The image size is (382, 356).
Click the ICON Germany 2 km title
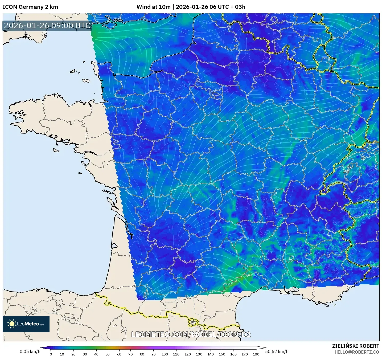pyautogui.click(x=30, y=7)
